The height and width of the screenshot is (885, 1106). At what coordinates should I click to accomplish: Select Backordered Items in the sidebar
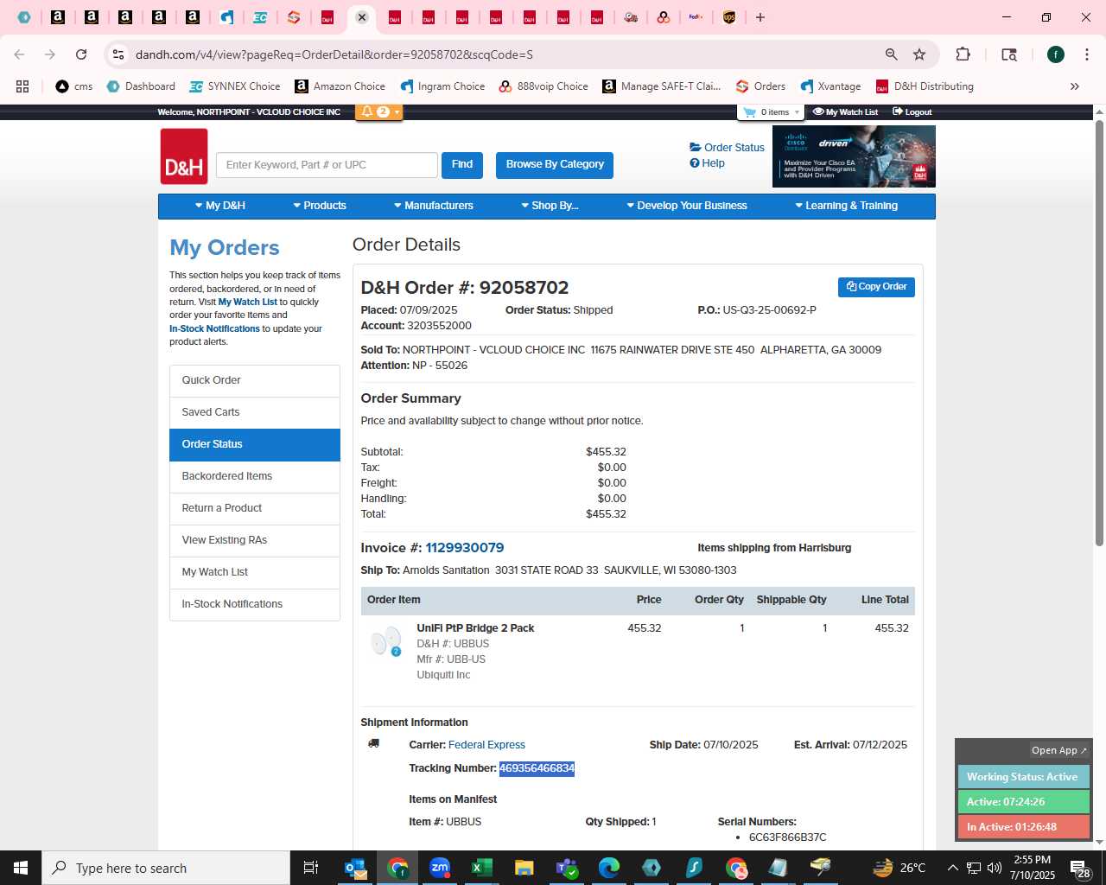(255, 476)
